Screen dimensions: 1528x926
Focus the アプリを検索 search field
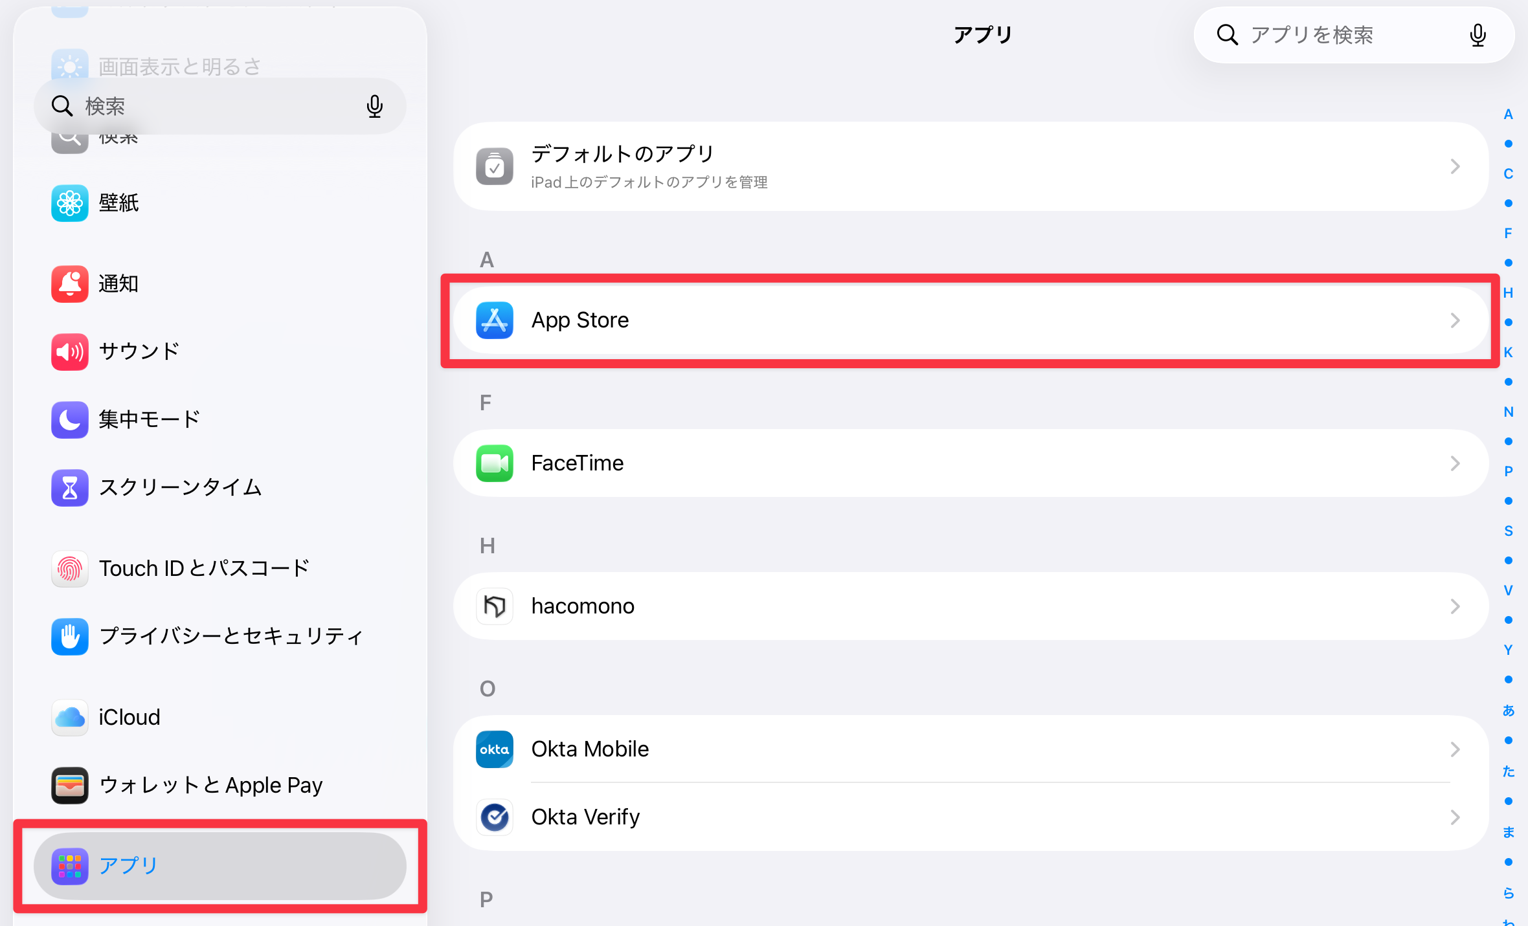[1354, 35]
